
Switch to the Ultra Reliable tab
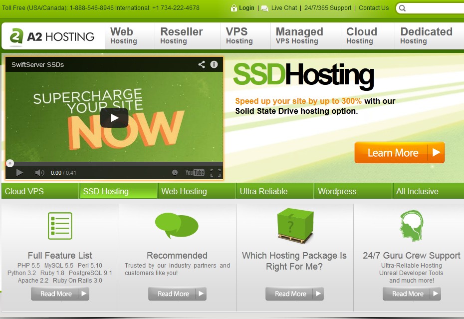point(275,191)
